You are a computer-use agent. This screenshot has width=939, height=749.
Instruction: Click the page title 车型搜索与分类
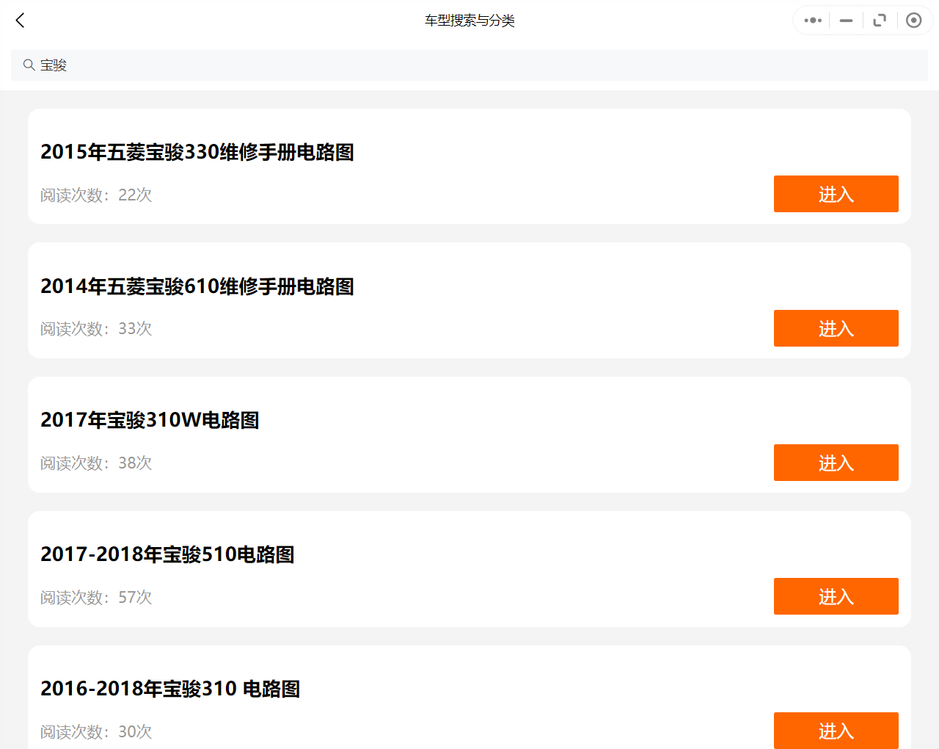(469, 21)
